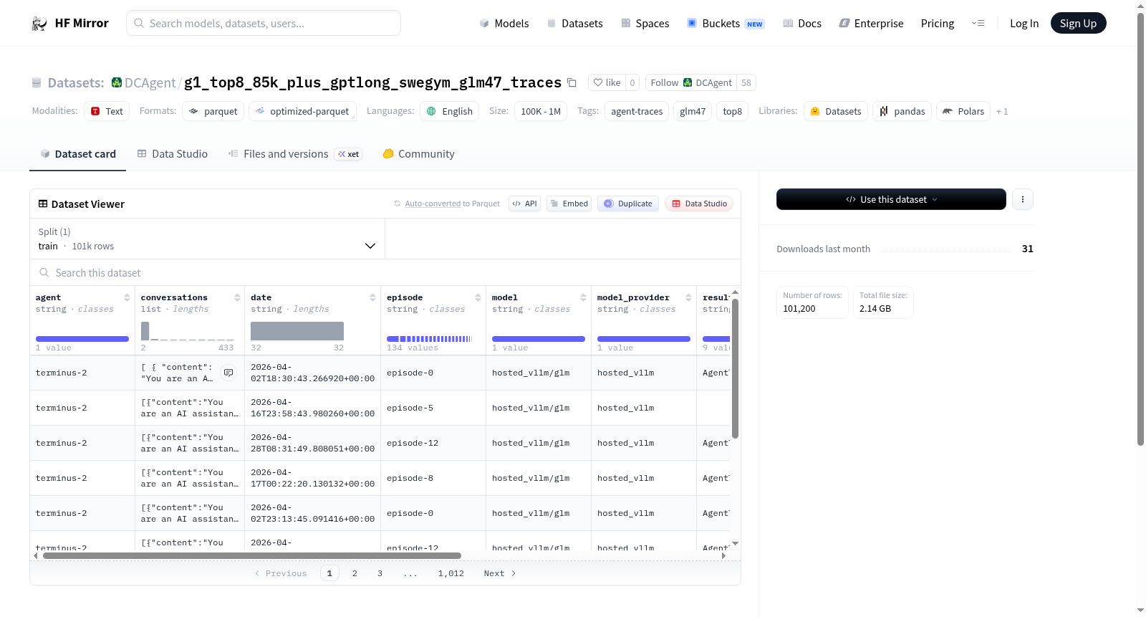The image size is (1146, 617).
Task: Jump to page 3 of the table
Action: (x=380, y=573)
